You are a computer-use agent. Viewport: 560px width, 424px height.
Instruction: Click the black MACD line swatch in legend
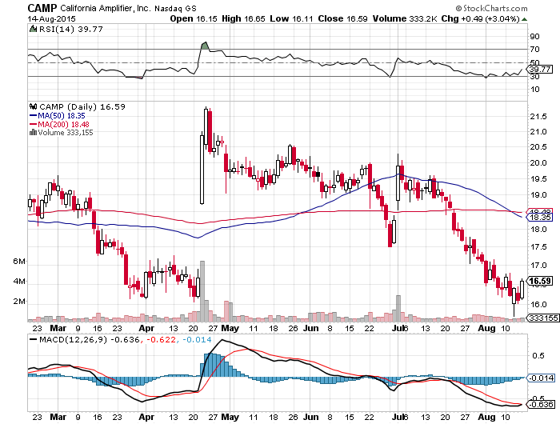[34, 339]
